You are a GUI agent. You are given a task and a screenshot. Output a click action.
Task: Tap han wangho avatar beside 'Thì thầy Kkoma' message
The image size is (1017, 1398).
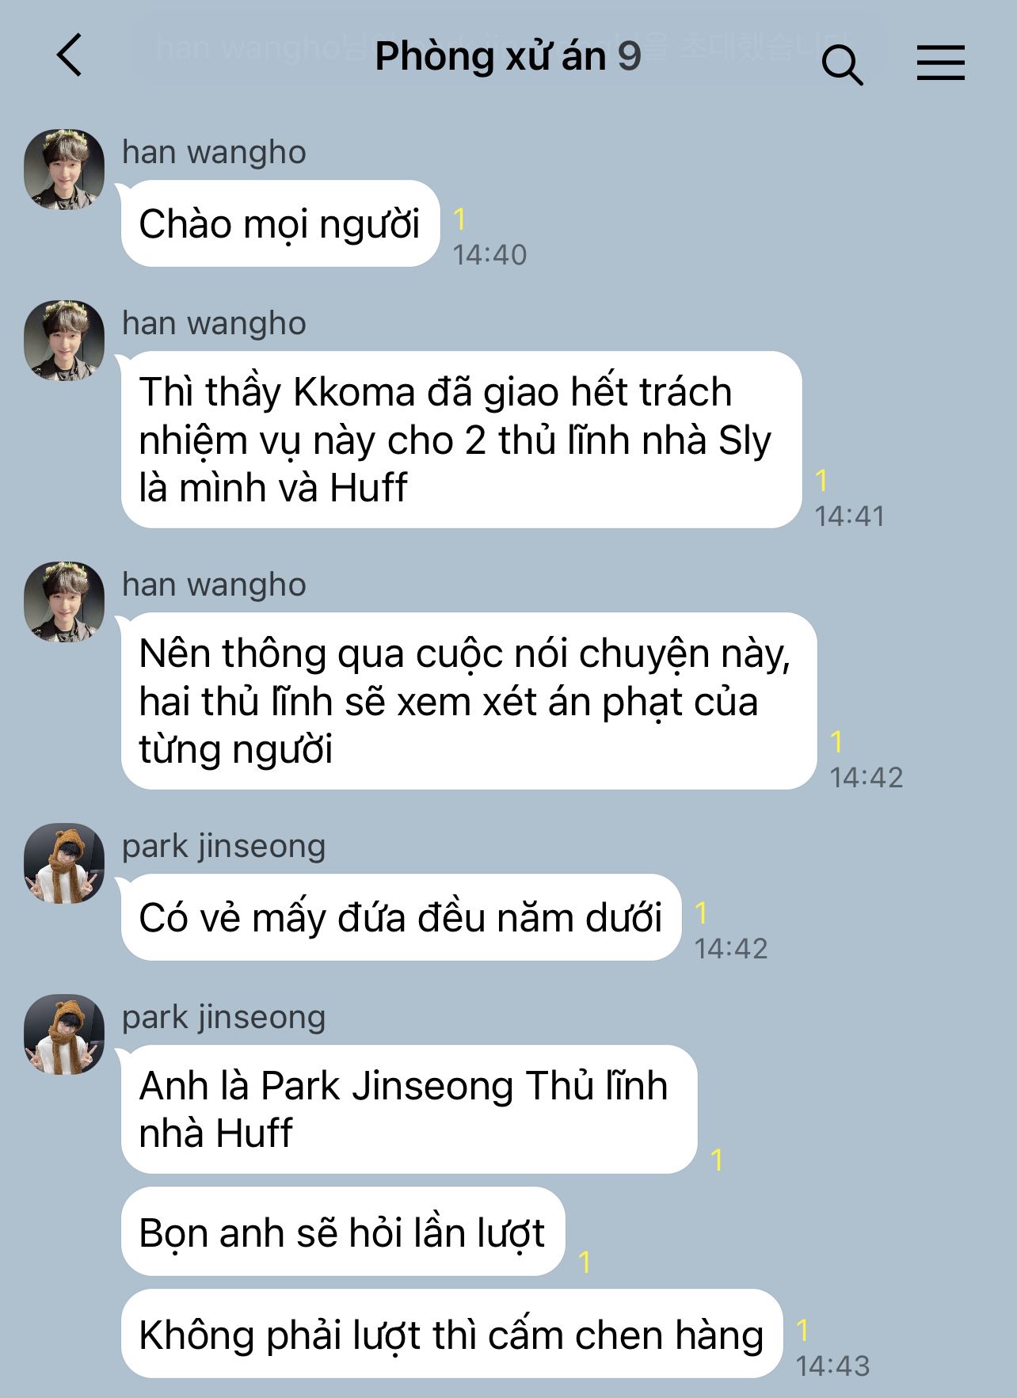point(64,341)
